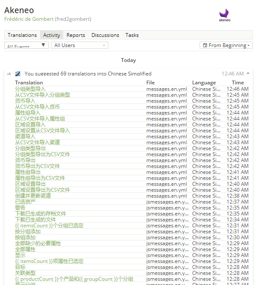The width and height of the screenshot is (262, 285).
Task: Open translation 区域设置导入
Action: 30,125
